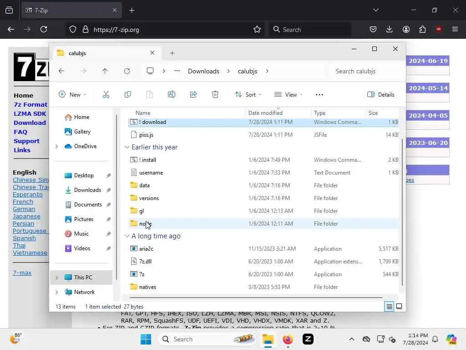The height and width of the screenshot is (350, 466).
Task: Reload the Firefox page
Action: tap(44, 29)
